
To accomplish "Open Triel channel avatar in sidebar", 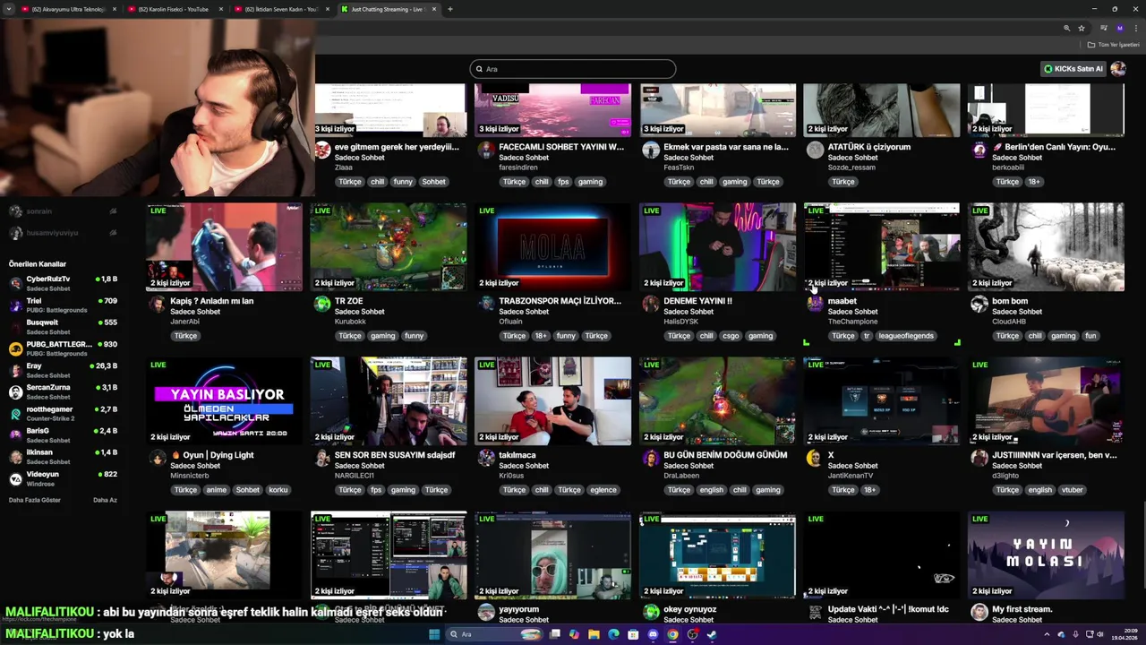I will 15,305.
